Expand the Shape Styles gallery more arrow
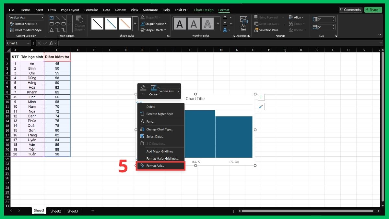 tap(135, 24)
